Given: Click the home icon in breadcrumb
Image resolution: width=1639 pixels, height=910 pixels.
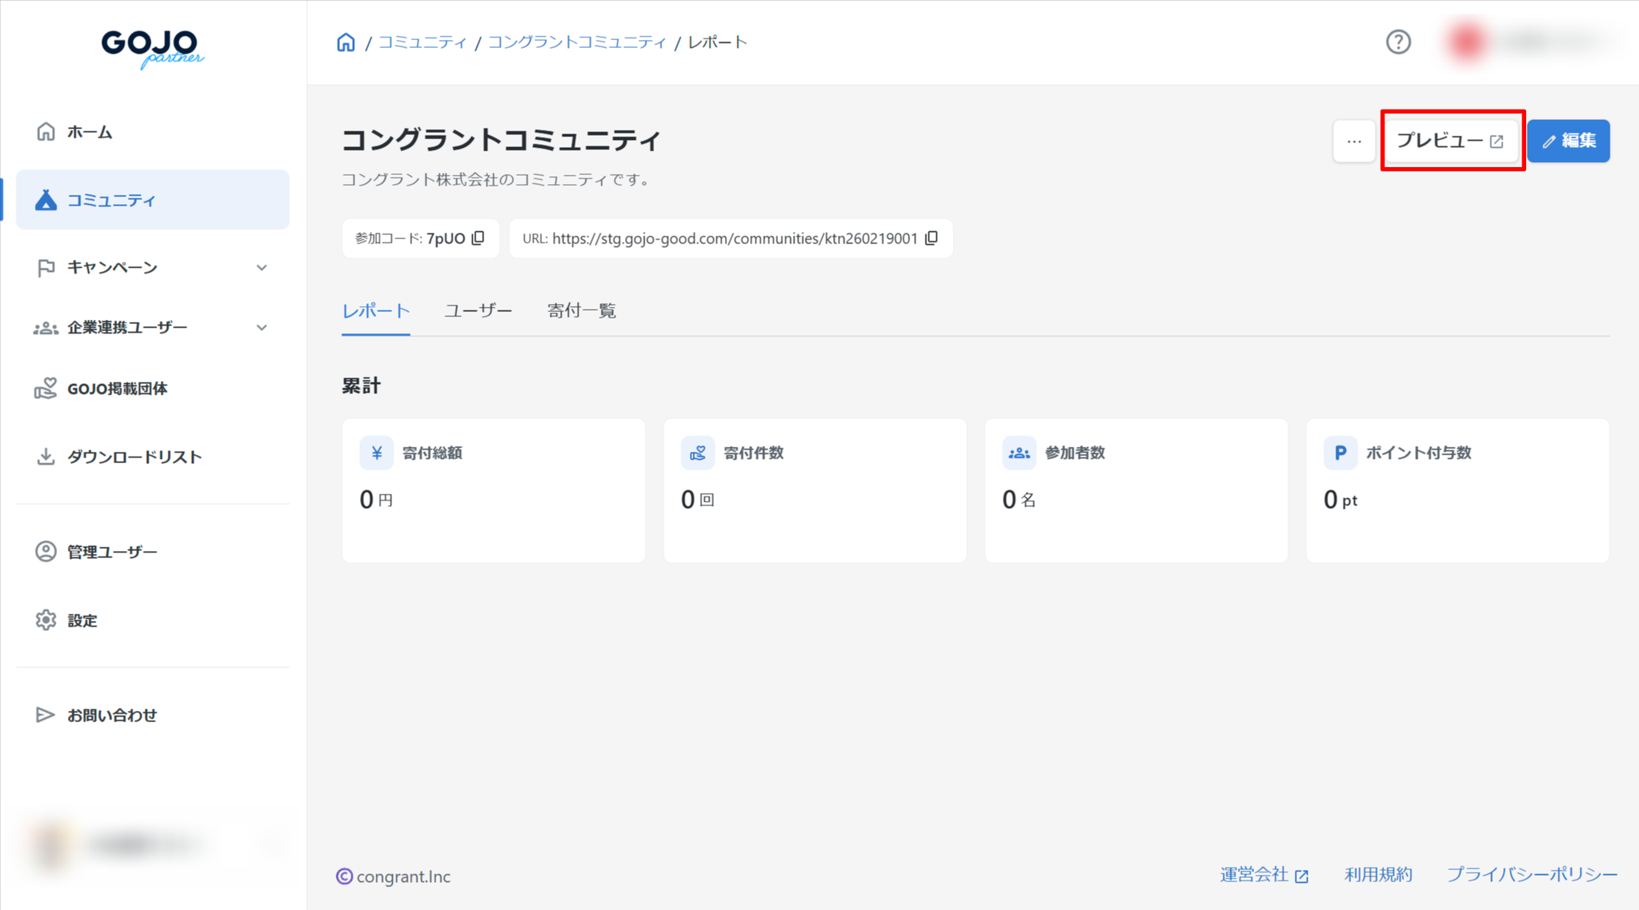Looking at the screenshot, I should (346, 42).
